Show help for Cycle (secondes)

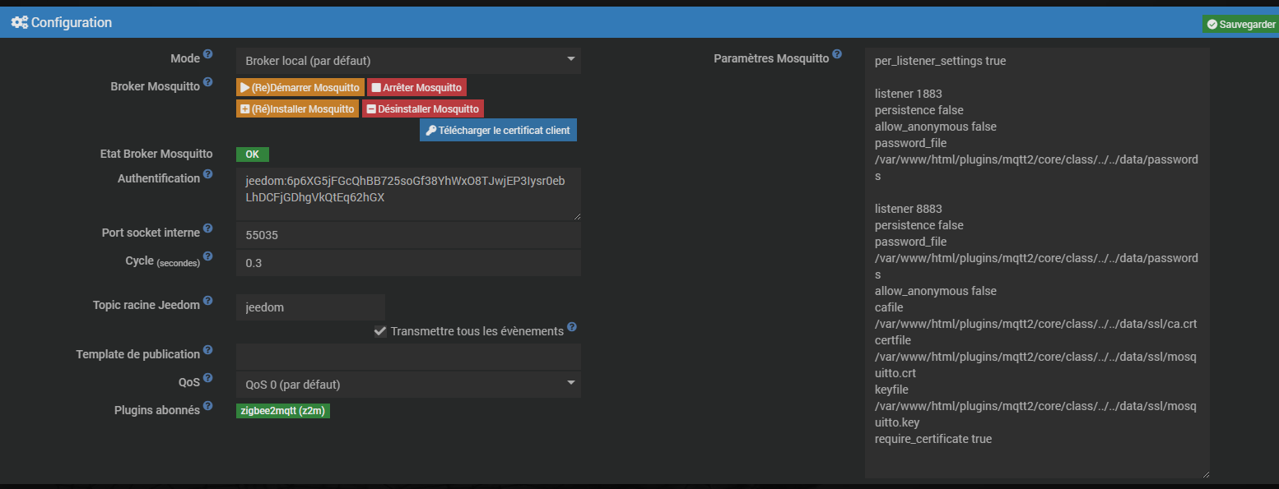pos(208,256)
